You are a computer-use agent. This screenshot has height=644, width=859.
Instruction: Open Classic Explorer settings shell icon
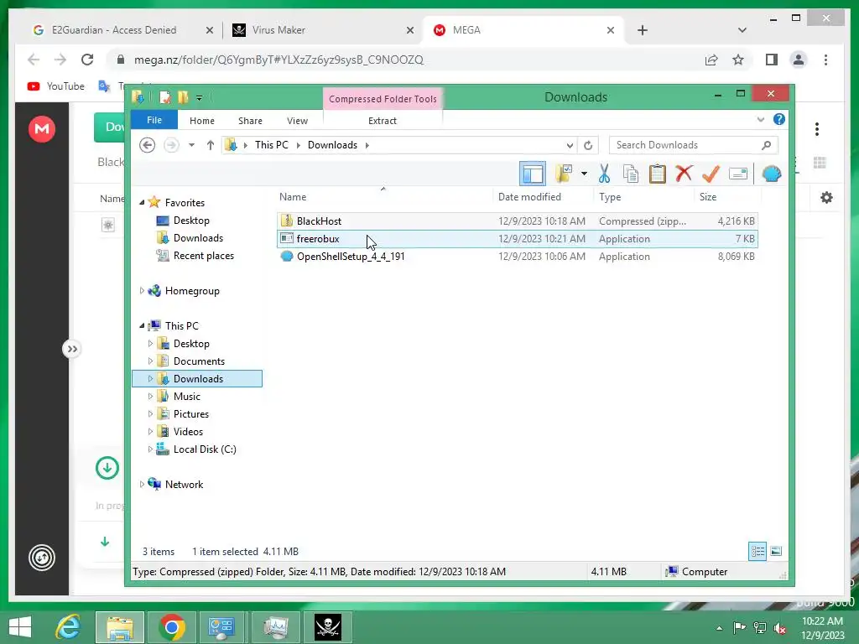(x=772, y=174)
